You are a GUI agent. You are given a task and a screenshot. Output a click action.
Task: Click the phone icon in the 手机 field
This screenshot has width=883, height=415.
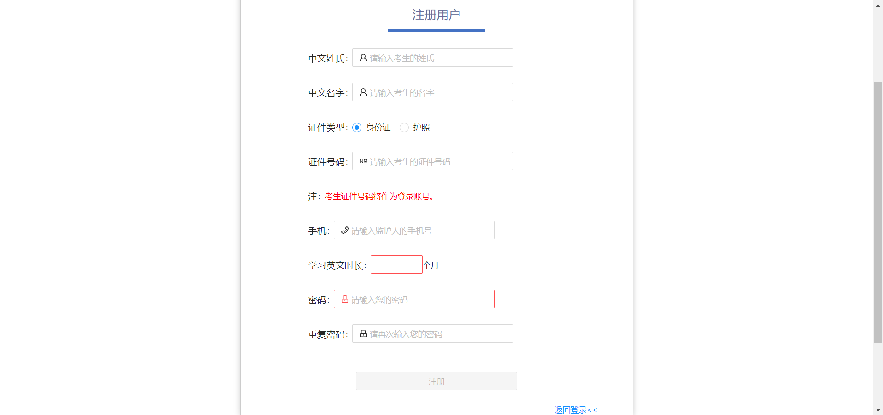point(344,230)
